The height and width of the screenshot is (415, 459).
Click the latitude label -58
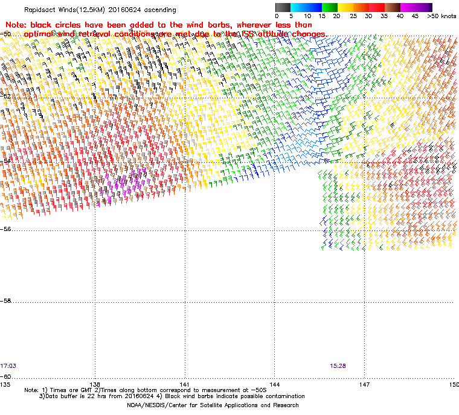pyautogui.click(x=5, y=300)
